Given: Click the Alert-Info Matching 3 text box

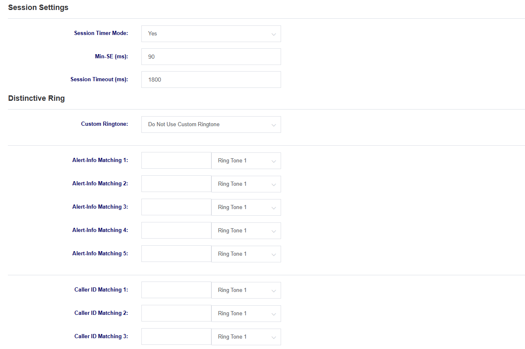Looking at the screenshot, I should (176, 207).
